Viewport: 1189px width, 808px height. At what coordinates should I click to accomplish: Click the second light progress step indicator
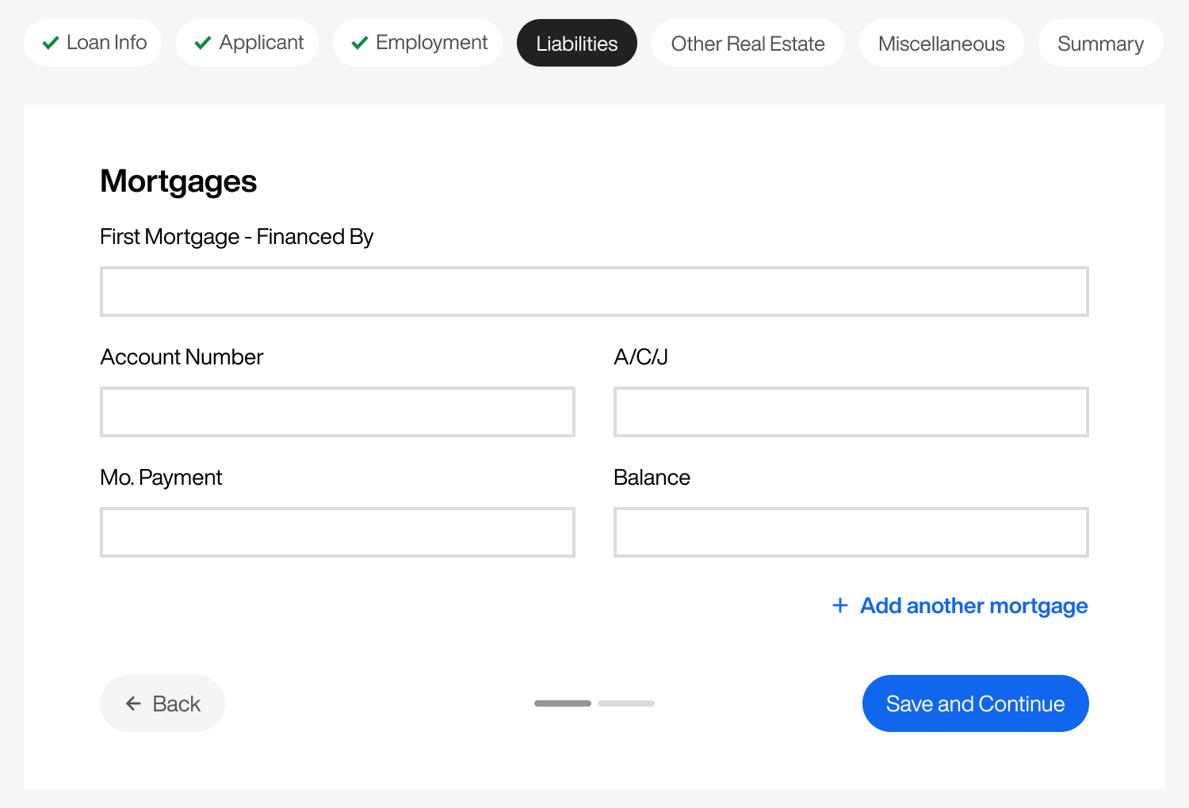tap(626, 703)
